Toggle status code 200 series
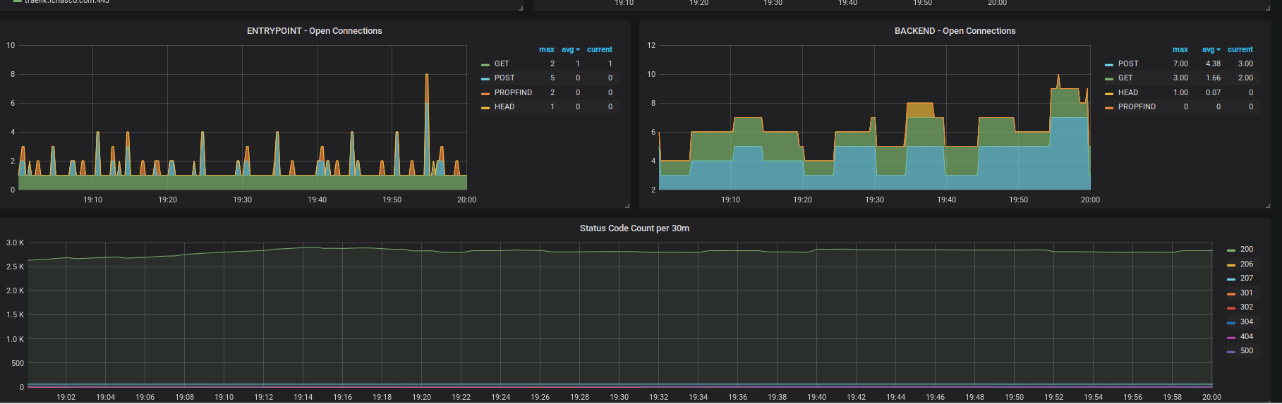Image resolution: width=1282 pixels, height=404 pixels. [x=1247, y=249]
